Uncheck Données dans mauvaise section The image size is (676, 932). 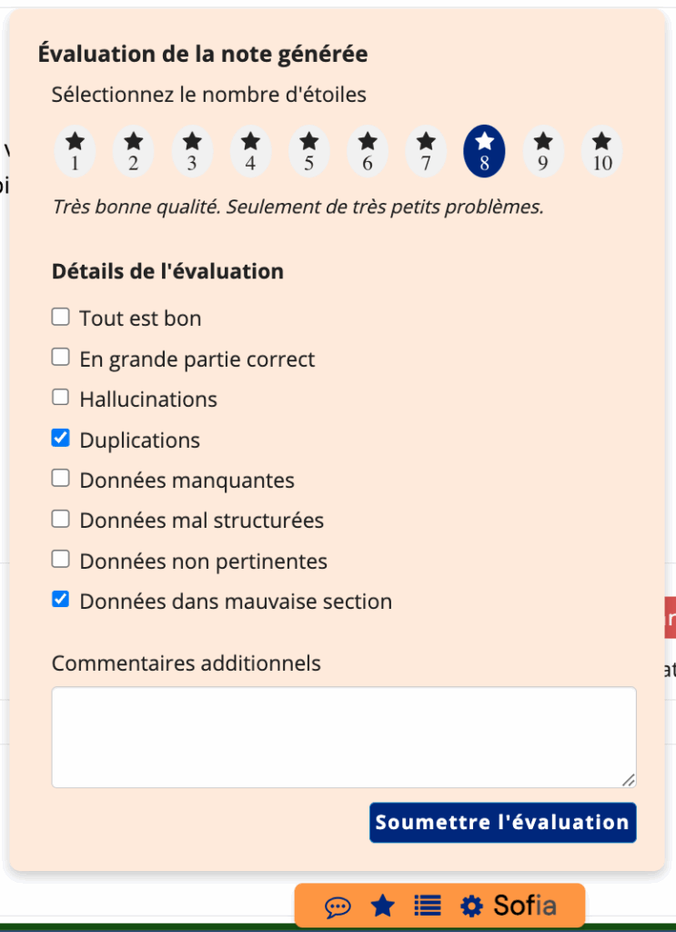pos(61,599)
